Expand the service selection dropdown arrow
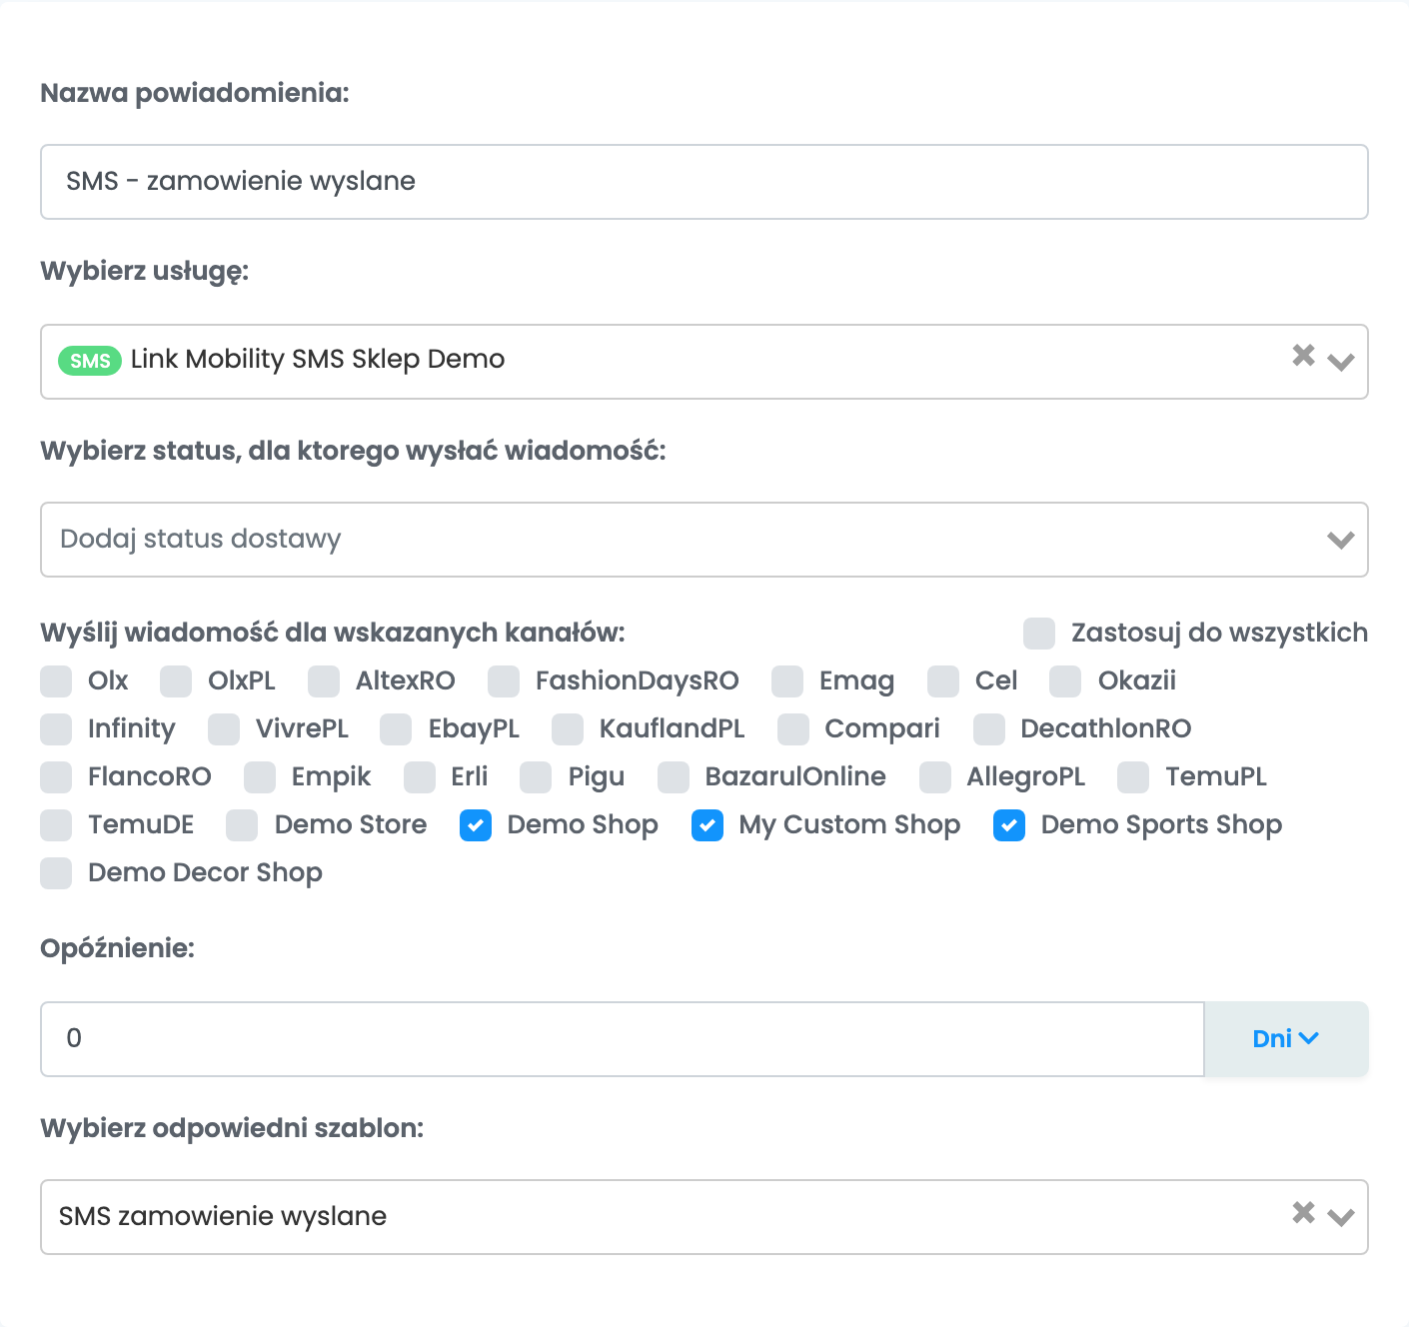Screen dimensions: 1409x1327 click(1341, 362)
